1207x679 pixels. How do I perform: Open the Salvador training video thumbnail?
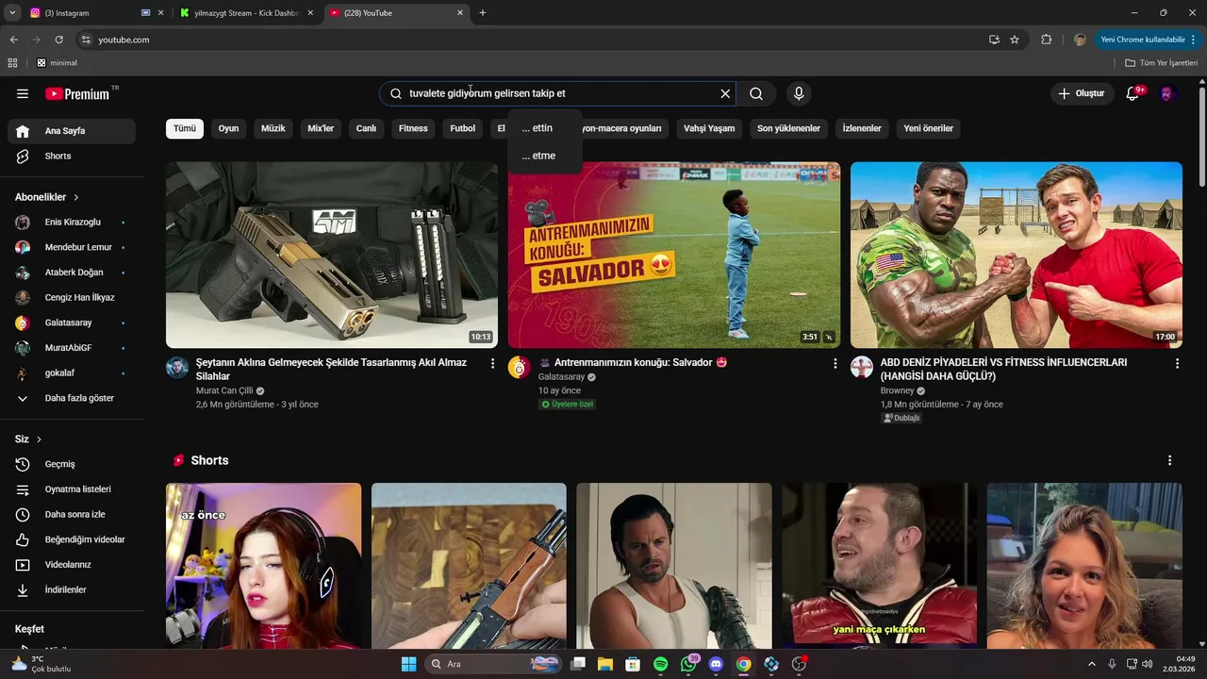674,255
